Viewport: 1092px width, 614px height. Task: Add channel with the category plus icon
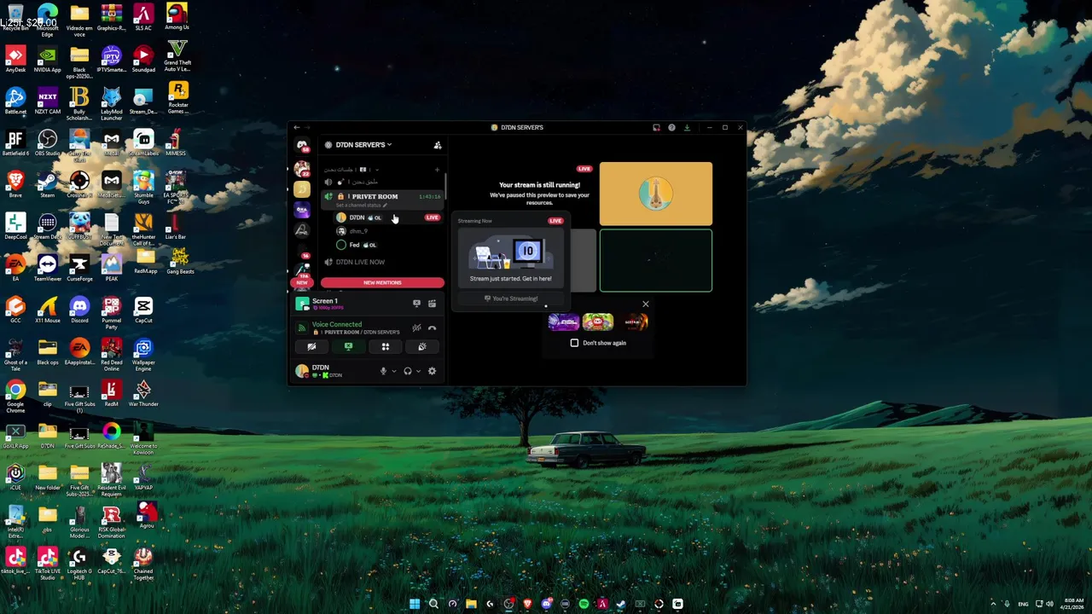click(x=437, y=169)
